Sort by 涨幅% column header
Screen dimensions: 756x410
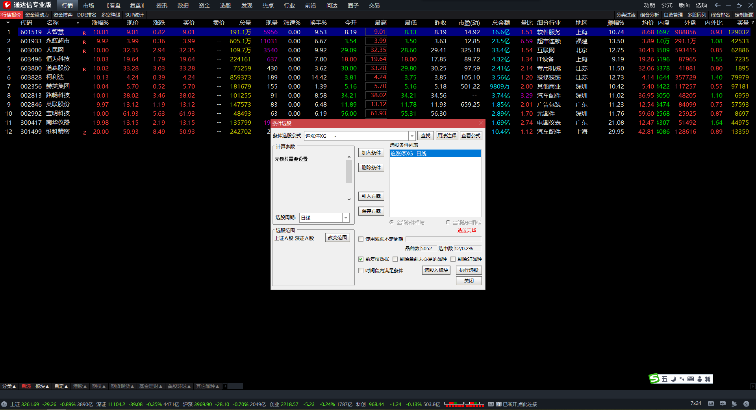tap(100, 23)
